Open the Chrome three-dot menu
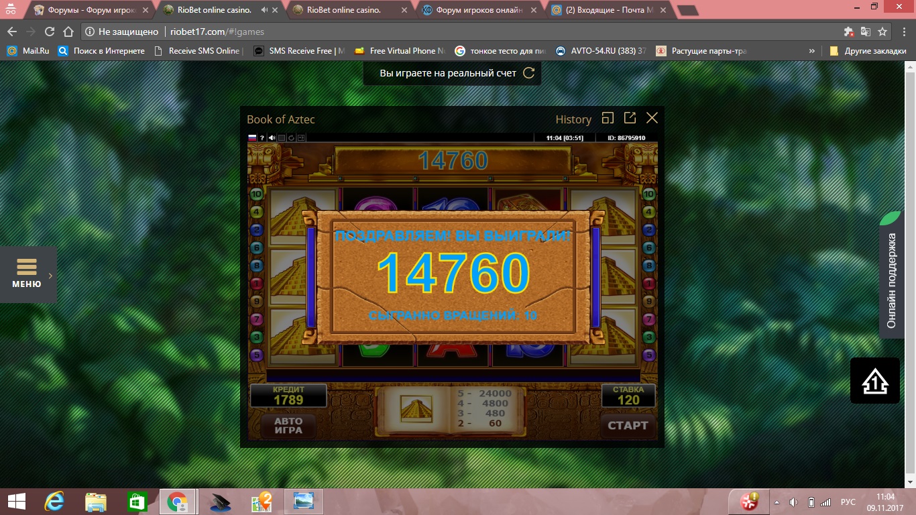This screenshot has height=515, width=916. 903,32
